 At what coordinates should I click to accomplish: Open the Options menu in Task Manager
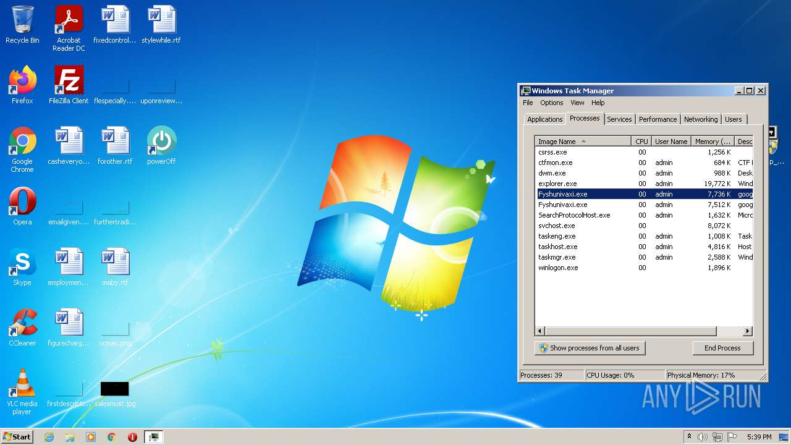pos(551,103)
